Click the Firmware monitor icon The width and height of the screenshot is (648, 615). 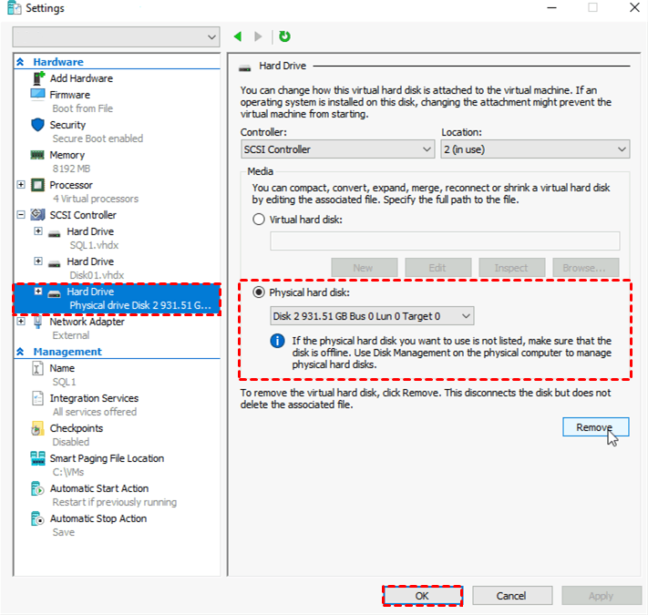[37, 94]
